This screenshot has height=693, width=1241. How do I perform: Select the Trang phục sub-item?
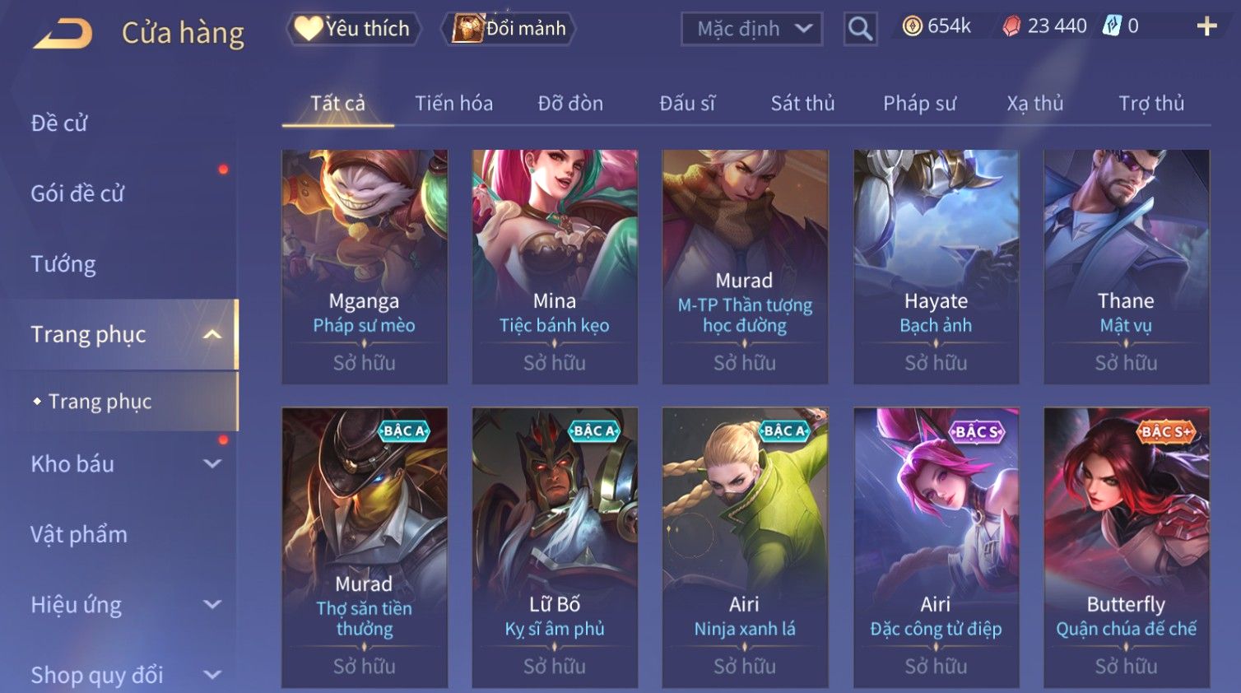pos(100,402)
